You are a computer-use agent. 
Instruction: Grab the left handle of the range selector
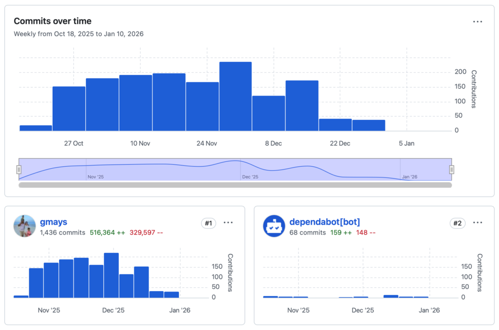(x=19, y=170)
